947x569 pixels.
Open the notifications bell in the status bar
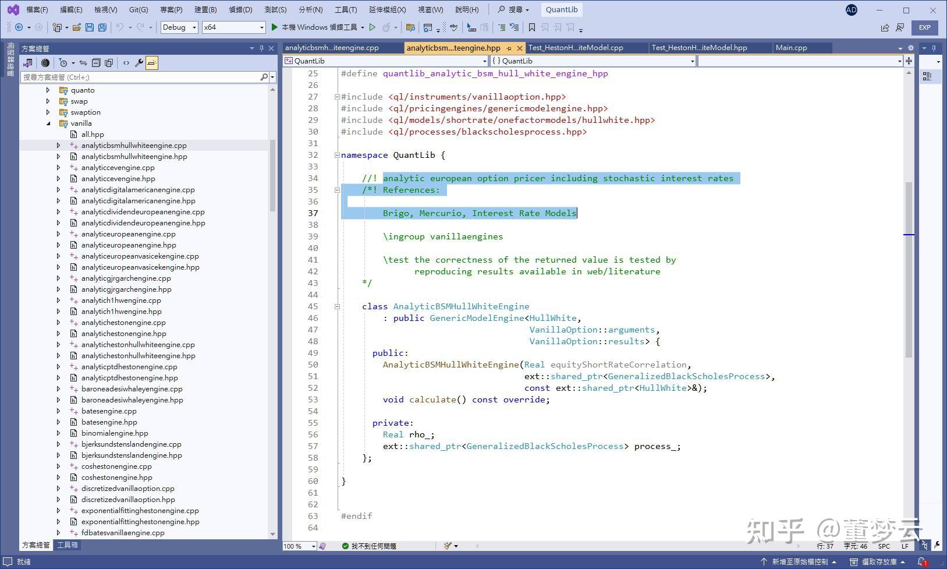[922, 562]
